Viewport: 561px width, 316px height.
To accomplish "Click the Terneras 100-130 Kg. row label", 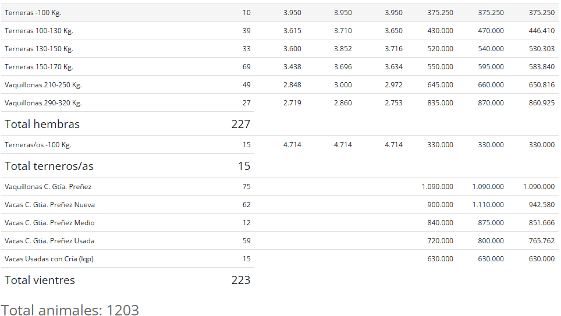I will [x=39, y=31].
